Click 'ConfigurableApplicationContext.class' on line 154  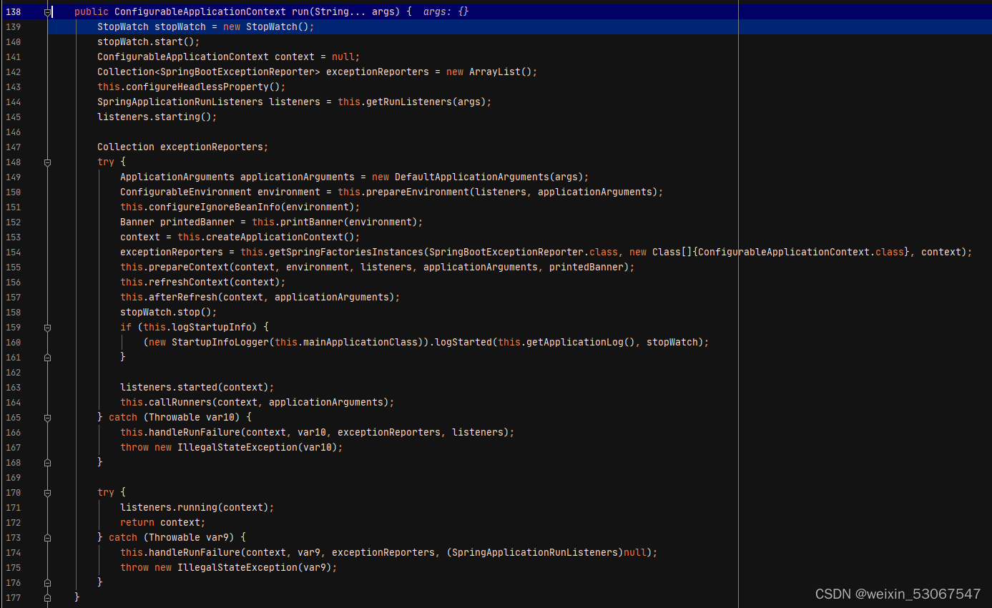[x=800, y=252]
